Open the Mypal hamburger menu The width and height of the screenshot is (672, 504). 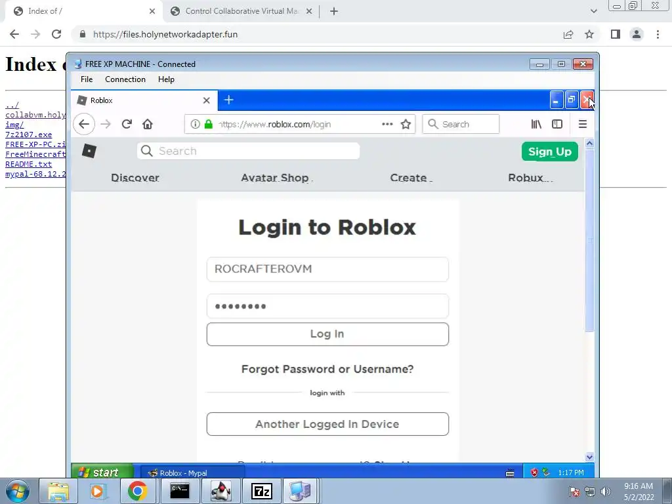[583, 124]
